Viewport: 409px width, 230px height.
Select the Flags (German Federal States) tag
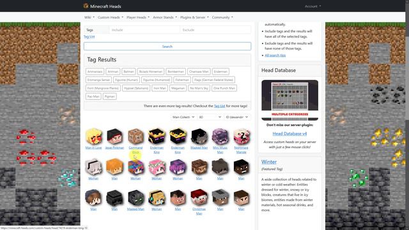click(x=213, y=80)
